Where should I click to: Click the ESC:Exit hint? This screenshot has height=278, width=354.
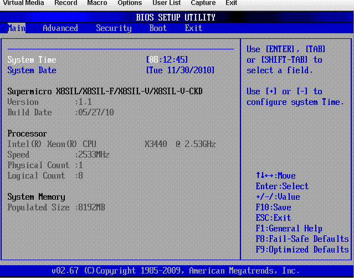click(274, 218)
